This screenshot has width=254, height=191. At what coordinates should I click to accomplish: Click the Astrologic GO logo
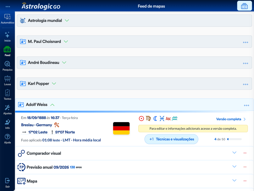tap(41, 6)
